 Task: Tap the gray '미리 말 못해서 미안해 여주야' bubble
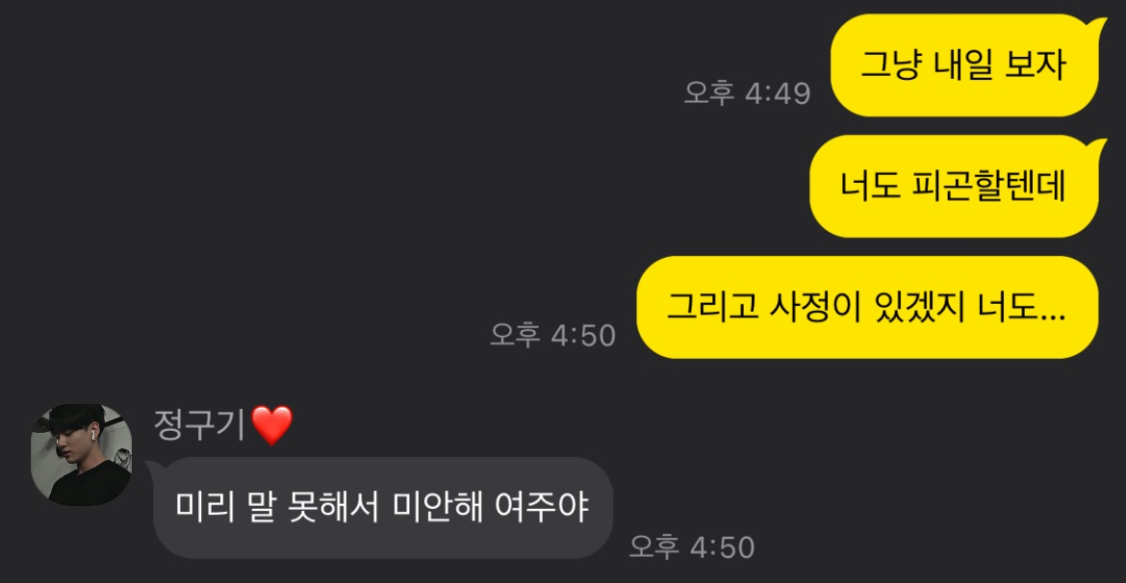[x=383, y=508]
